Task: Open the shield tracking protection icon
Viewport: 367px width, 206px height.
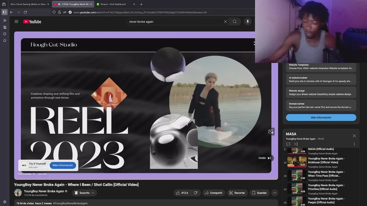Action: tap(54, 12)
